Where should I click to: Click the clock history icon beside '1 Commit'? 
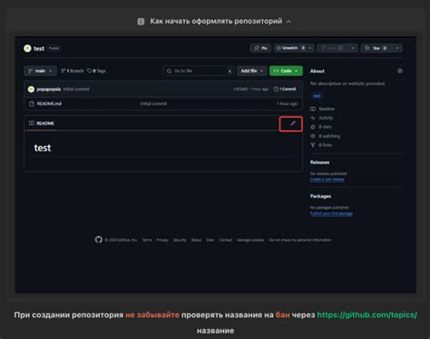pyautogui.click(x=276, y=89)
